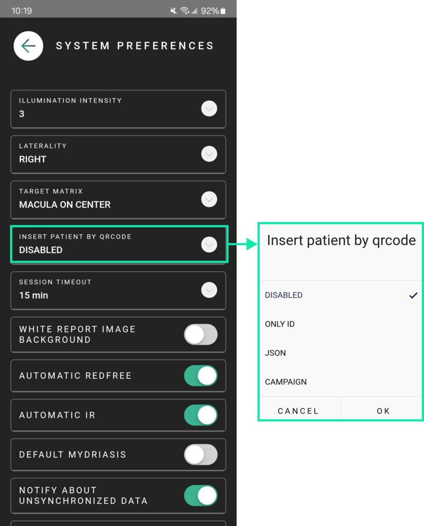
Task: Open the Laterality dropdown chevron
Action: point(209,154)
